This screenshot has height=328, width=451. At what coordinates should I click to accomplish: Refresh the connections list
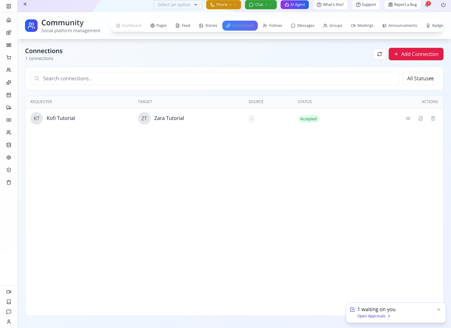(x=380, y=54)
